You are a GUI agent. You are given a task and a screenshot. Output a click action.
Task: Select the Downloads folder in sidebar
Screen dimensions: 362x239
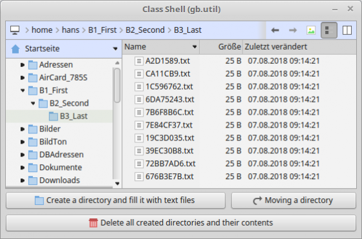[59, 180]
